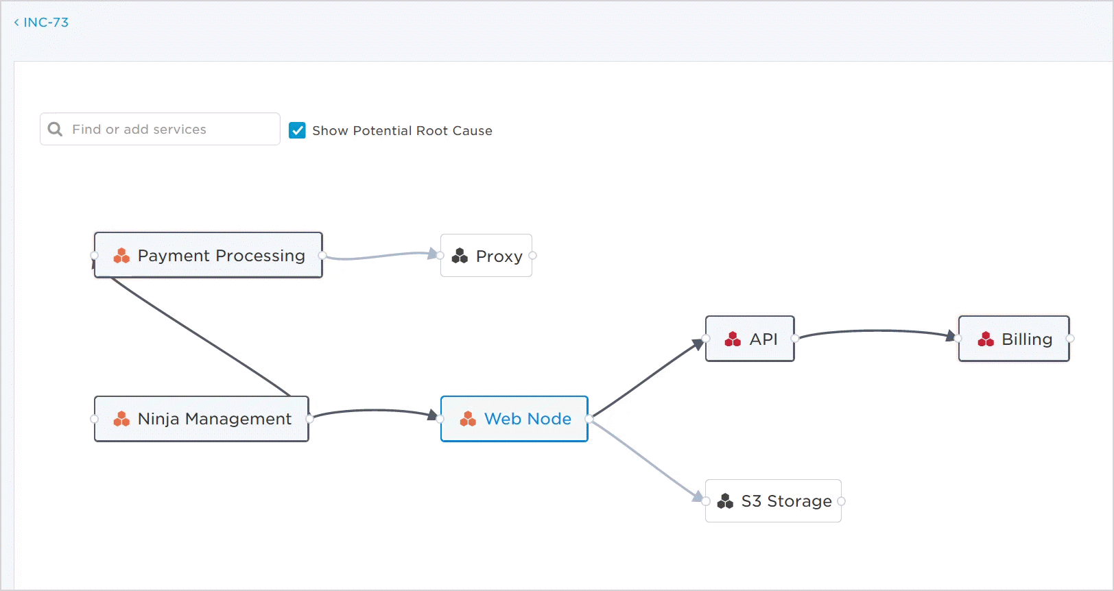Click the S3 Storage service icon

click(x=725, y=501)
